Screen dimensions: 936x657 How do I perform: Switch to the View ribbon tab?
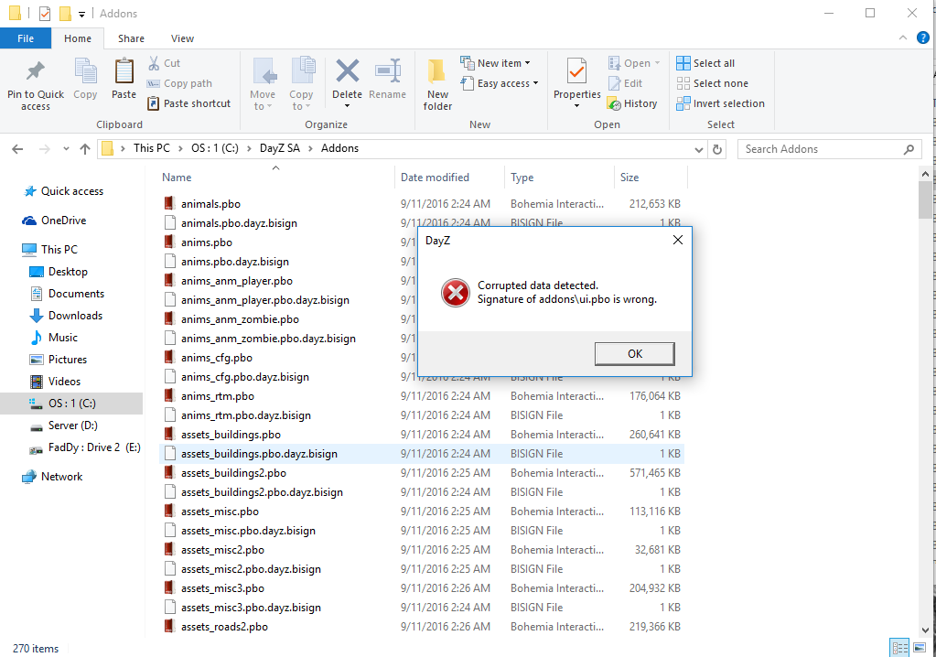182,38
